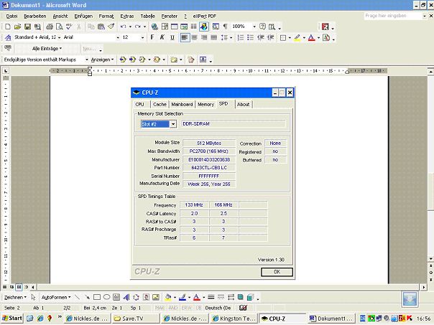The height and width of the screenshot is (325, 434).
Task: Open the Tabelle menu
Action: point(147,17)
